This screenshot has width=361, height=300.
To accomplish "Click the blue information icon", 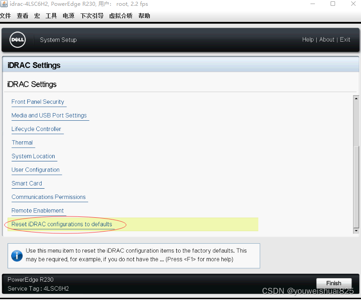I will coord(17,256).
